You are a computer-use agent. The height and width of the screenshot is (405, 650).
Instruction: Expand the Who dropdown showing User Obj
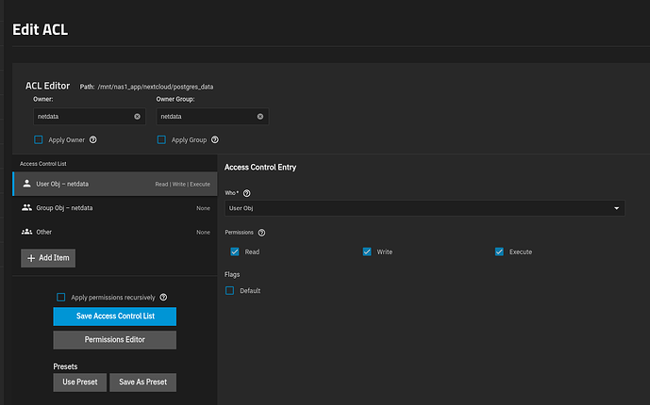425,208
